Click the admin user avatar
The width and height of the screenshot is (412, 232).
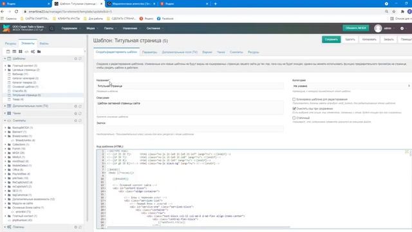click(378, 28)
